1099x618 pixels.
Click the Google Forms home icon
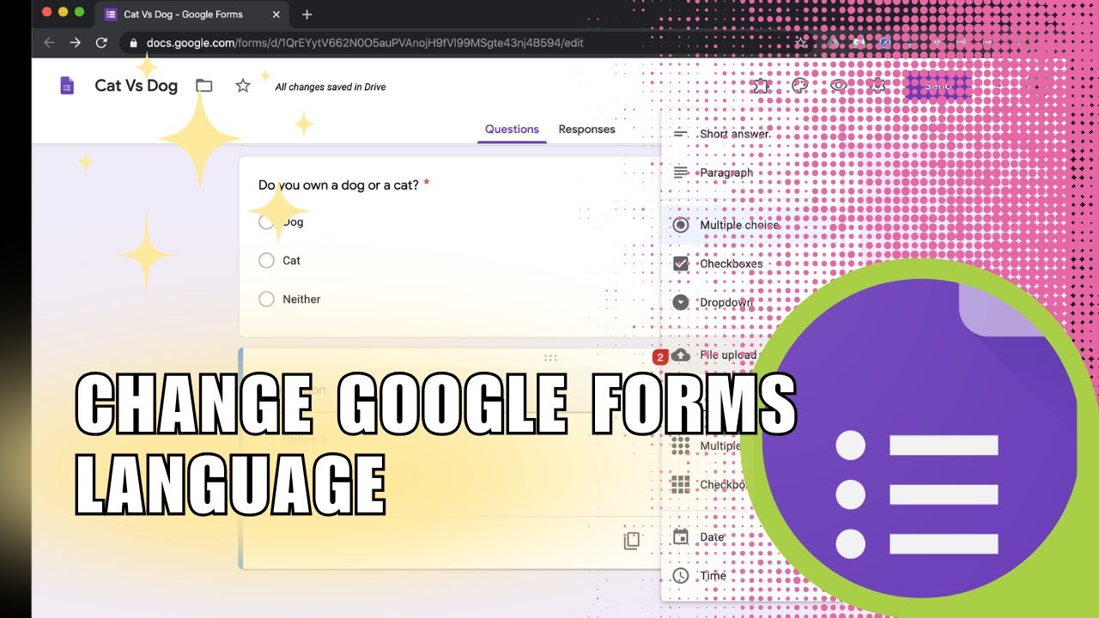click(67, 86)
